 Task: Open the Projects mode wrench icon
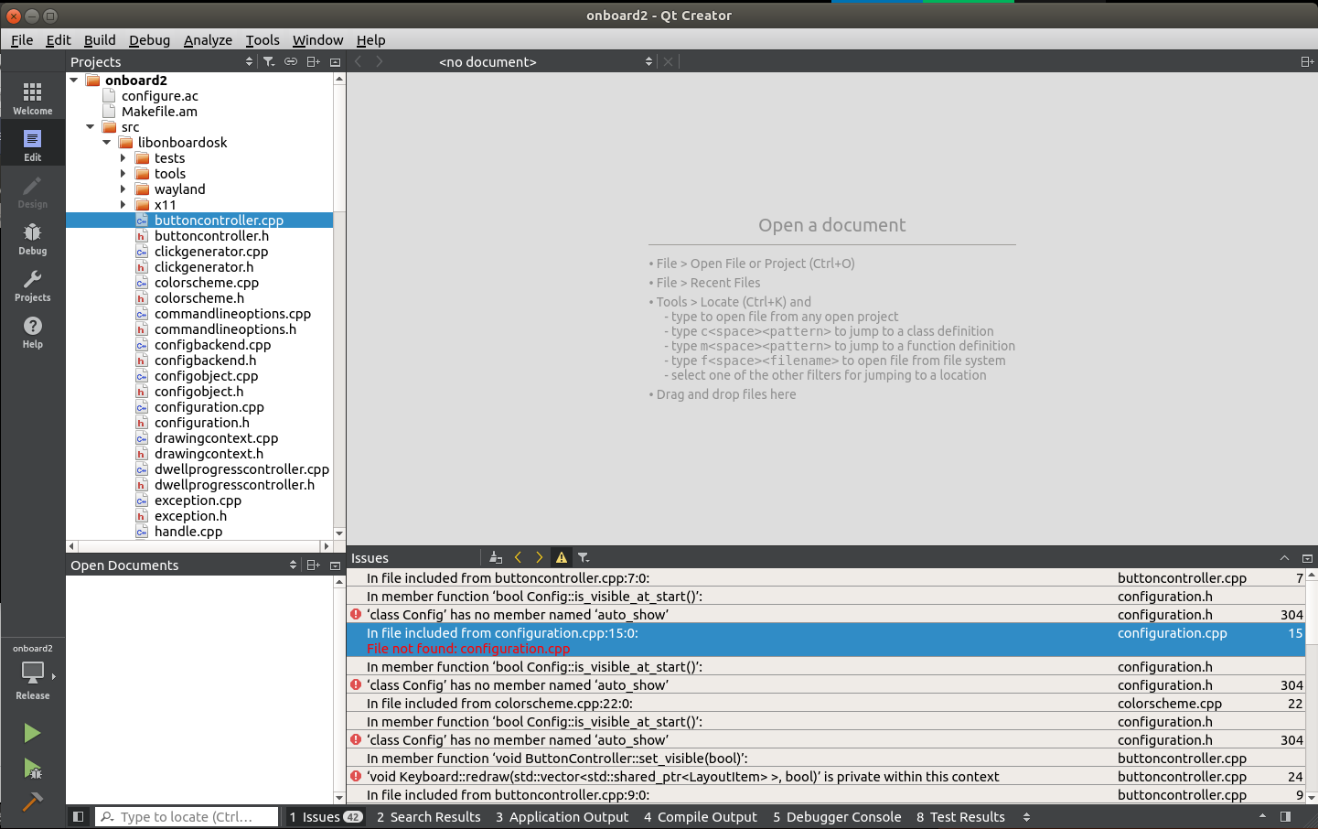(x=32, y=285)
